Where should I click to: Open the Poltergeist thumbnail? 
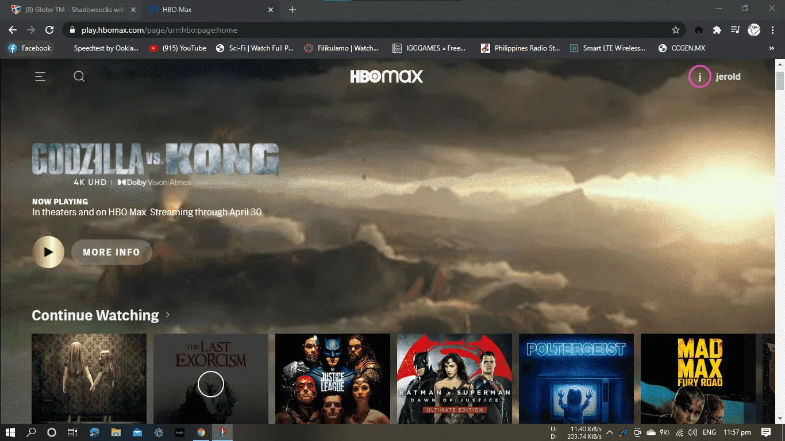click(576, 379)
